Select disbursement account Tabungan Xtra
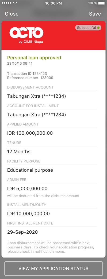 point(37,96)
